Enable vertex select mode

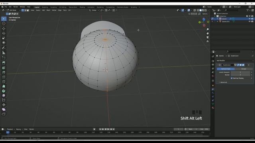click(x=23, y=10)
